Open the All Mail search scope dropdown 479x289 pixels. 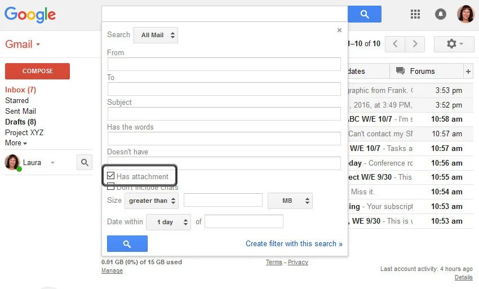coord(156,35)
